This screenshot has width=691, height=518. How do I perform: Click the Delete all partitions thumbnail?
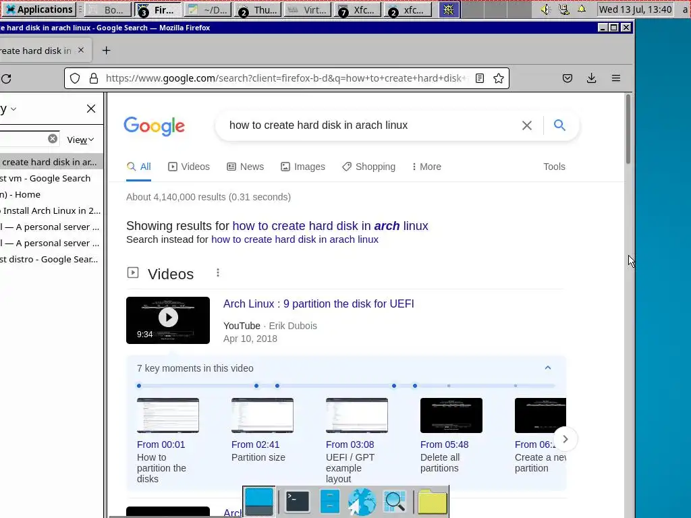pos(451,415)
